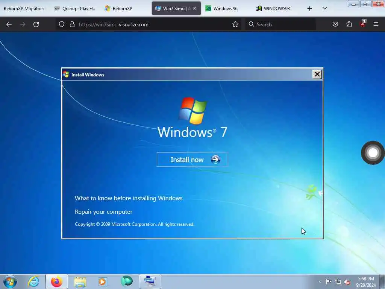Switch to the Quenq - Play tab
Screen dimensions: 385x289
(75, 8)
